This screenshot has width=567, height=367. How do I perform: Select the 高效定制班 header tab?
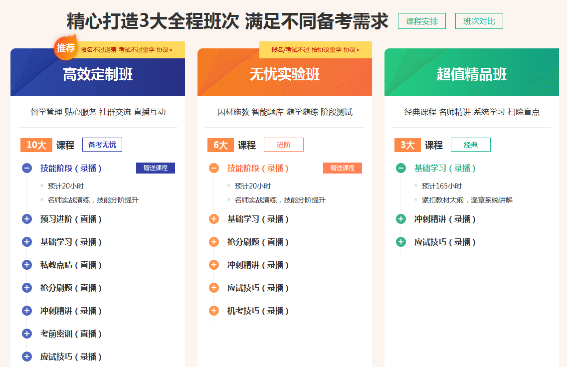[x=98, y=75]
